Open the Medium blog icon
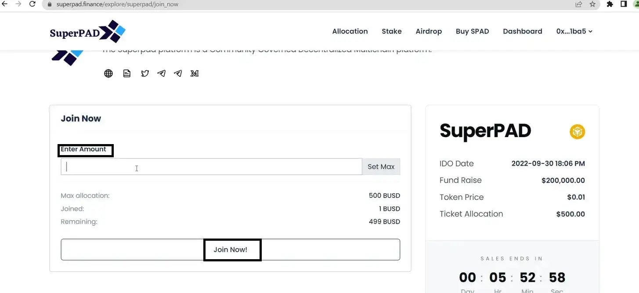Image resolution: width=639 pixels, height=293 pixels. (x=195, y=73)
